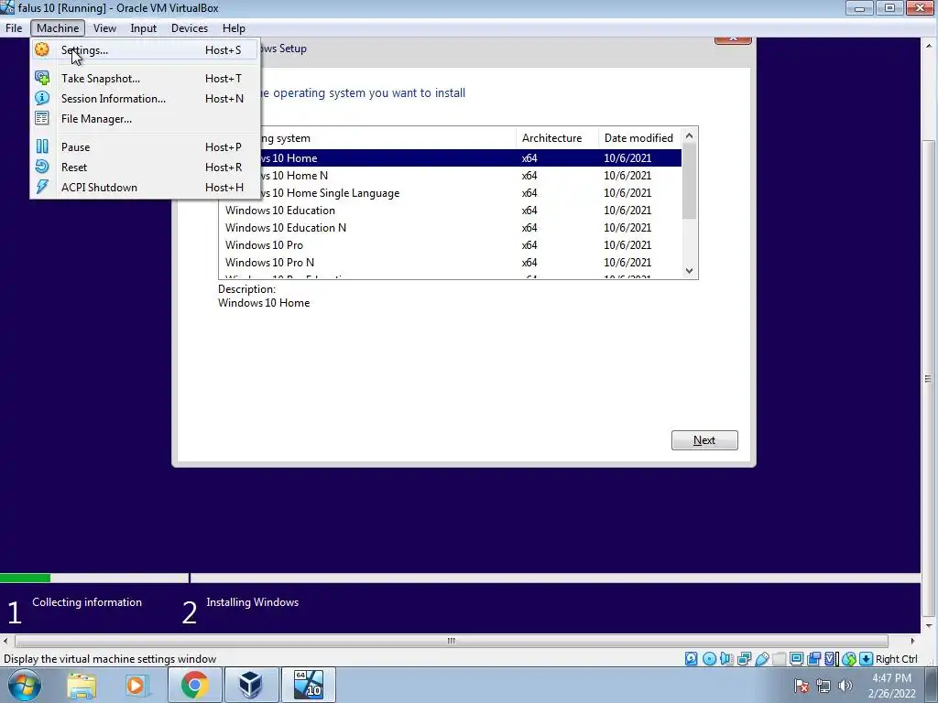Click the virtualization features V chip icon
The height and width of the screenshot is (703, 938).
pyautogui.click(x=831, y=659)
